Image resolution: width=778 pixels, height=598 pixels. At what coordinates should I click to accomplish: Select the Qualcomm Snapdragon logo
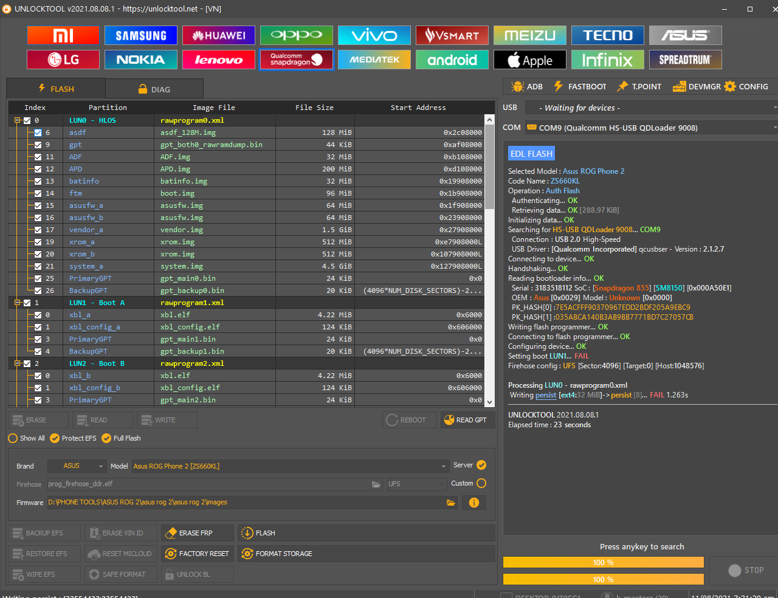(x=297, y=60)
